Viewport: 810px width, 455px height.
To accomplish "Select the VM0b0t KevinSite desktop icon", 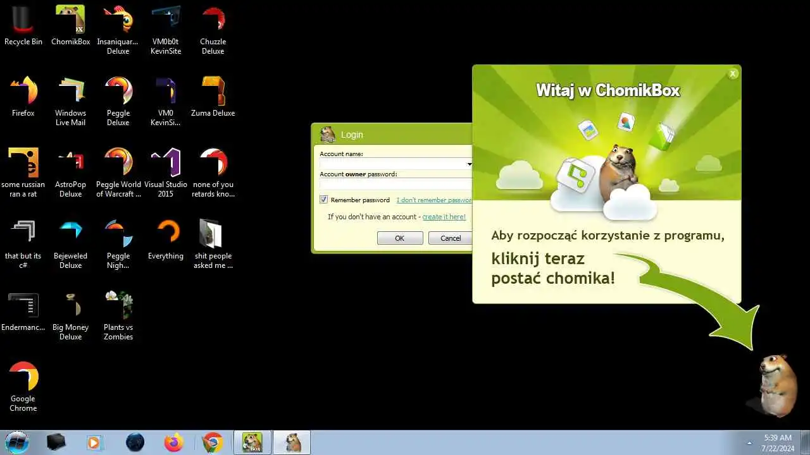I will (x=166, y=31).
